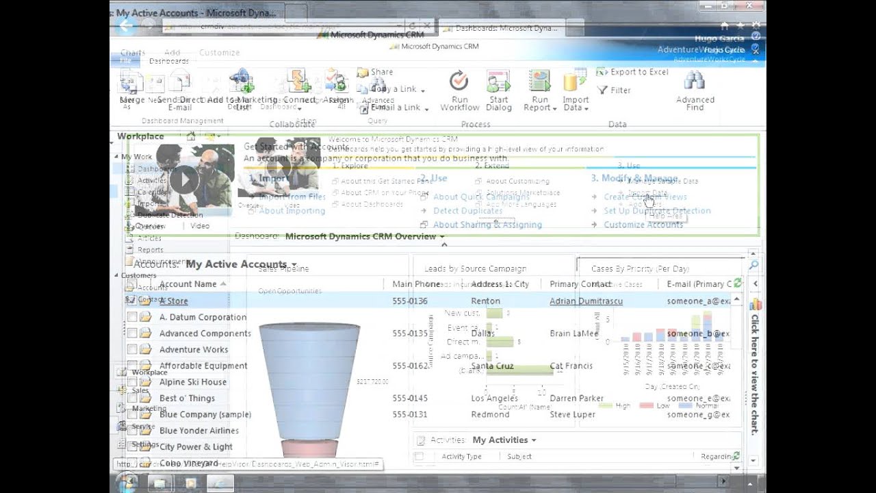Click the Export to Excel icon
This screenshot has height=493, width=876.
(x=601, y=72)
